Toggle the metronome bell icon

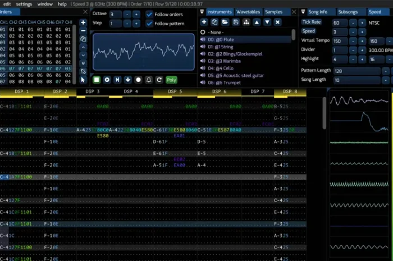point(149,80)
